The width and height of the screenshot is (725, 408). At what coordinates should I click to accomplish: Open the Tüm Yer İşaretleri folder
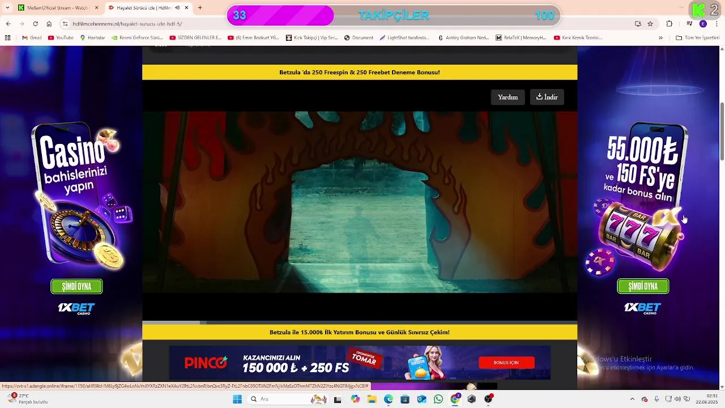coord(697,38)
